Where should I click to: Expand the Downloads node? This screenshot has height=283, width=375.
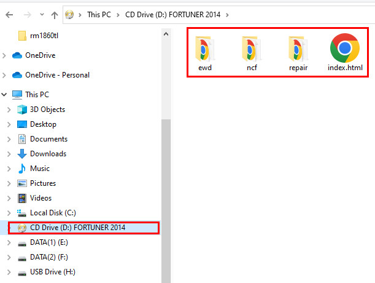[x=9, y=154]
